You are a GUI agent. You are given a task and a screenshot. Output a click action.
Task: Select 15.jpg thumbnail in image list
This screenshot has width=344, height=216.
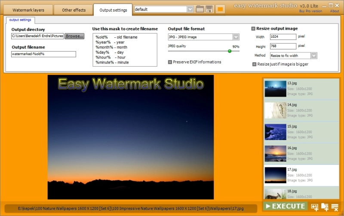(275, 132)
